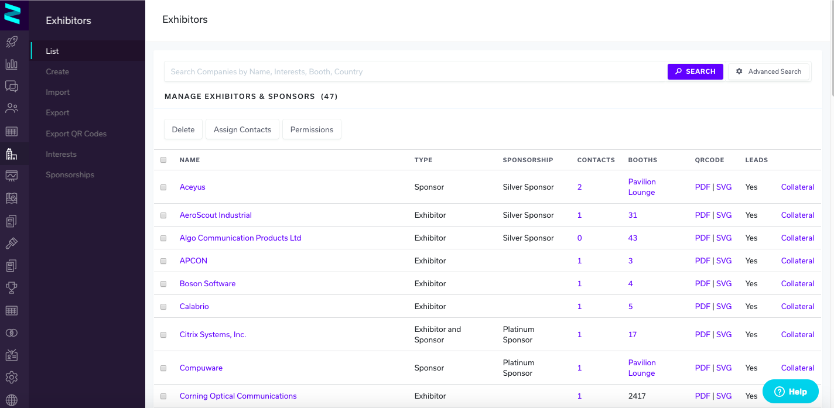Tick the Calabrio row checkbox
Viewport: 834px width, 408px height.
click(x=163, y=307)
